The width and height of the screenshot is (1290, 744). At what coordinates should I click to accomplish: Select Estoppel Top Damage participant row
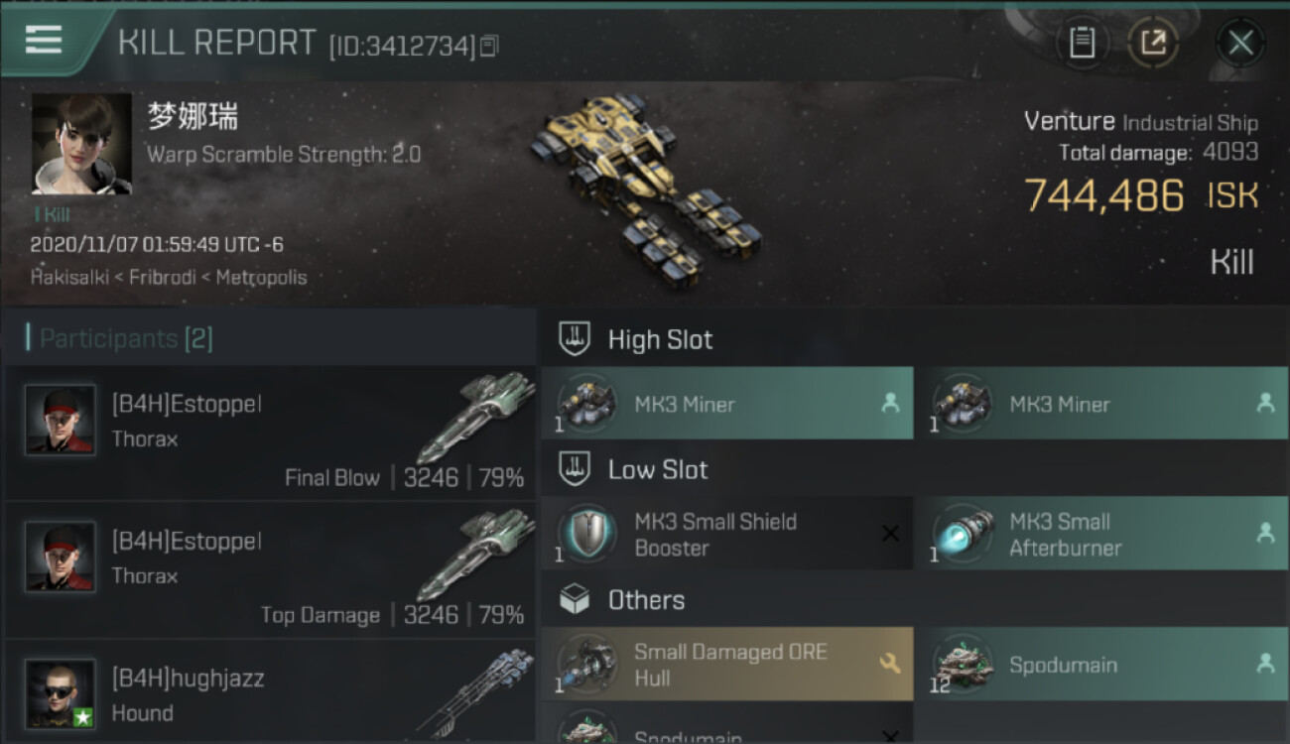(271, 570)
